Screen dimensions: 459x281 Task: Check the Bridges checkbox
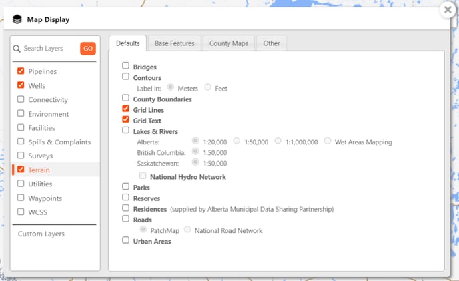pyautogui.click(x=126, y=66)
